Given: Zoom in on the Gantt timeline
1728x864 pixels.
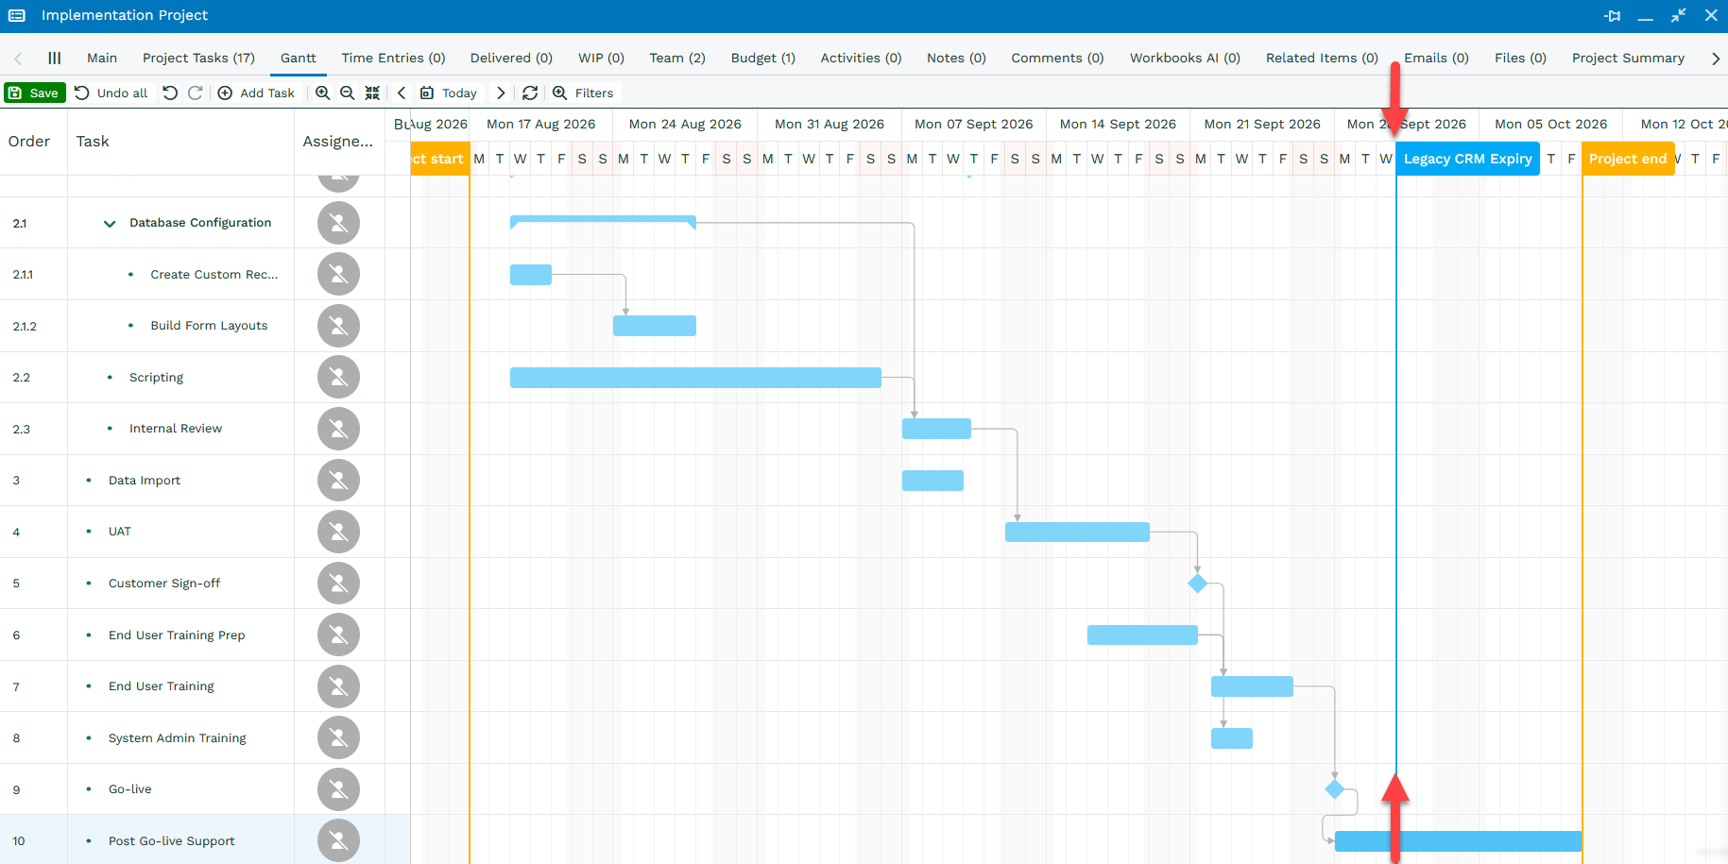Looking at the screenshot, I should click(323, 93).
